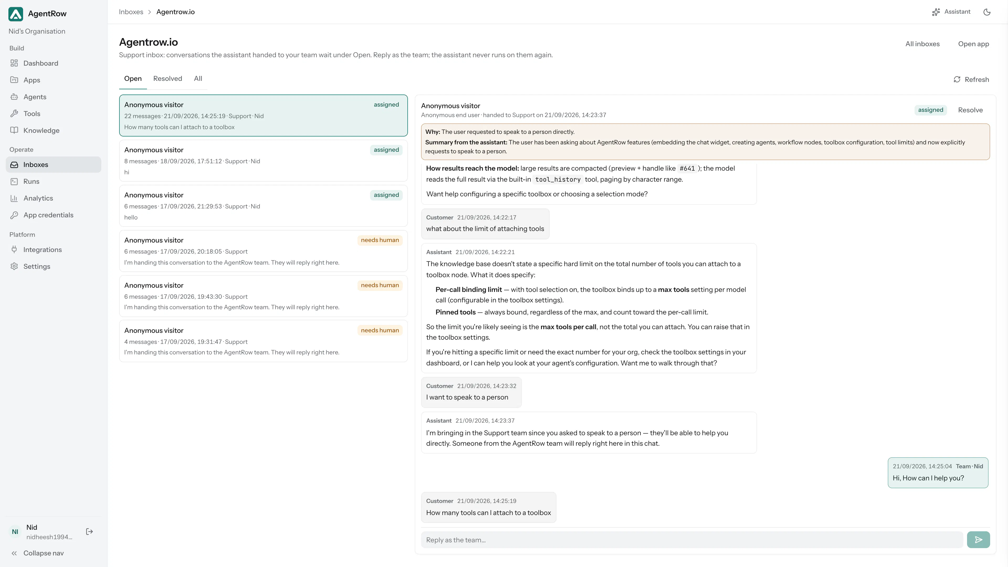Image resolution: width=1008 pixels, height=567 pixels.
Task: Click the sign-out icon next to Nid
Action: (90, 532)
